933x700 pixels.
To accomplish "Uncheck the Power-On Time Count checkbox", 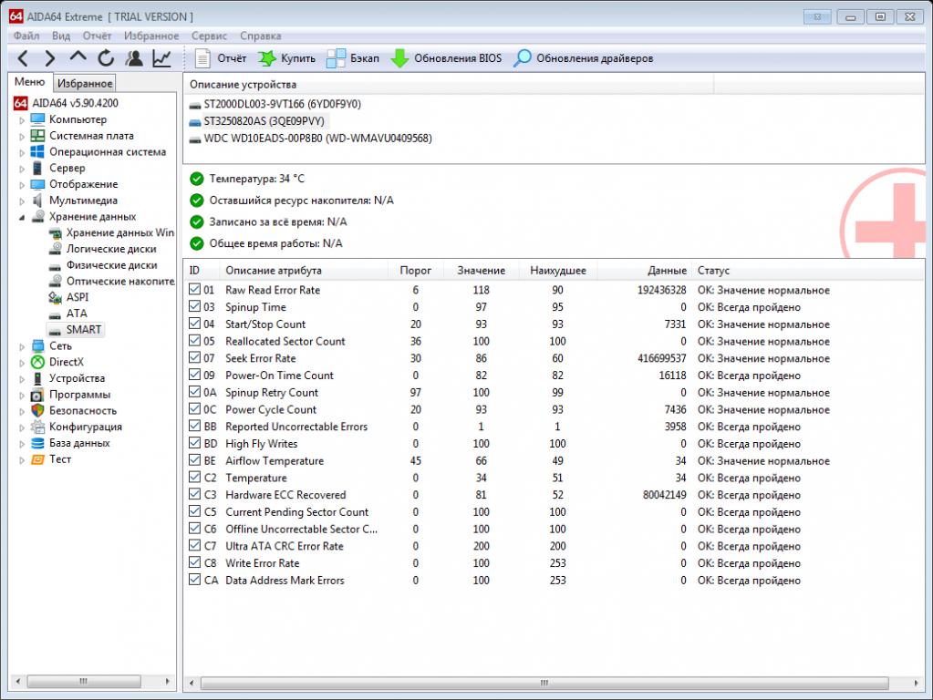I will [x=194, y=376].
